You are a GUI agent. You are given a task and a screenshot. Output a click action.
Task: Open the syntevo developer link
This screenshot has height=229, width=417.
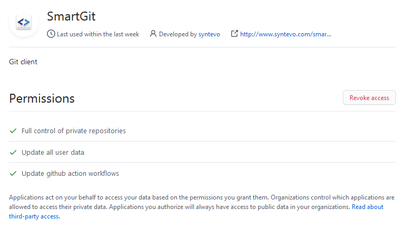(209, 34)
